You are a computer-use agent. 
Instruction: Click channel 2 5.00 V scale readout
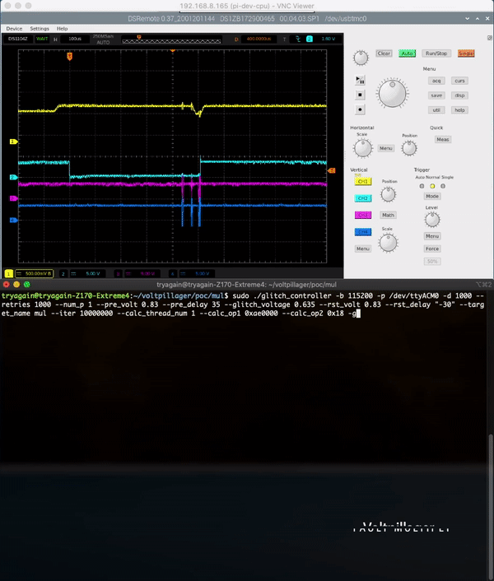click(x=87, y=273)
